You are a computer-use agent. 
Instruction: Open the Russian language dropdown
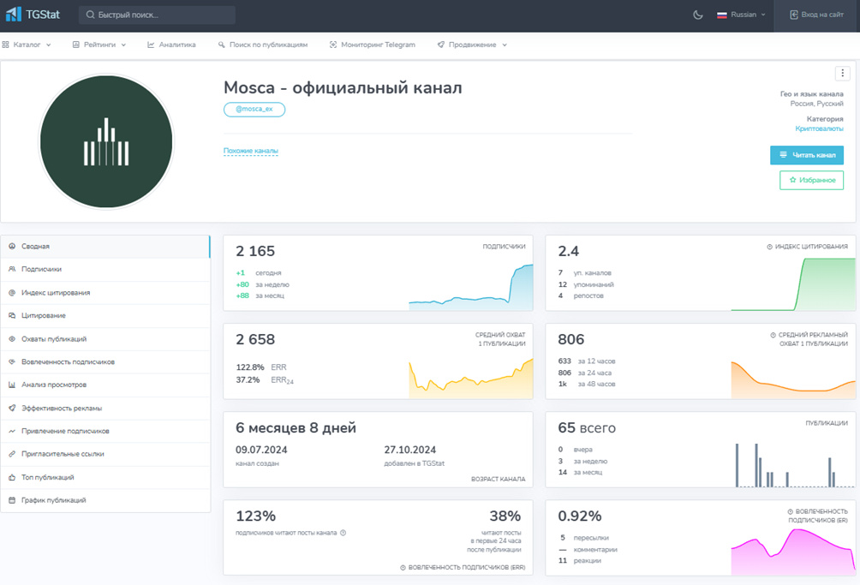pyautogui.click(x=741, y=15)
